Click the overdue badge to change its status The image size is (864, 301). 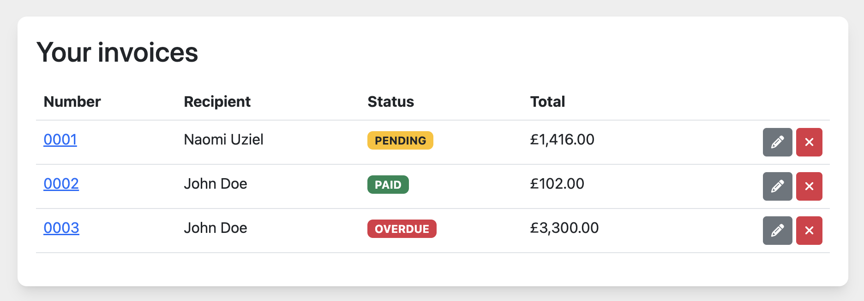402,229
